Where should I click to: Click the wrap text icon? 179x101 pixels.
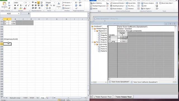point(42,3)
